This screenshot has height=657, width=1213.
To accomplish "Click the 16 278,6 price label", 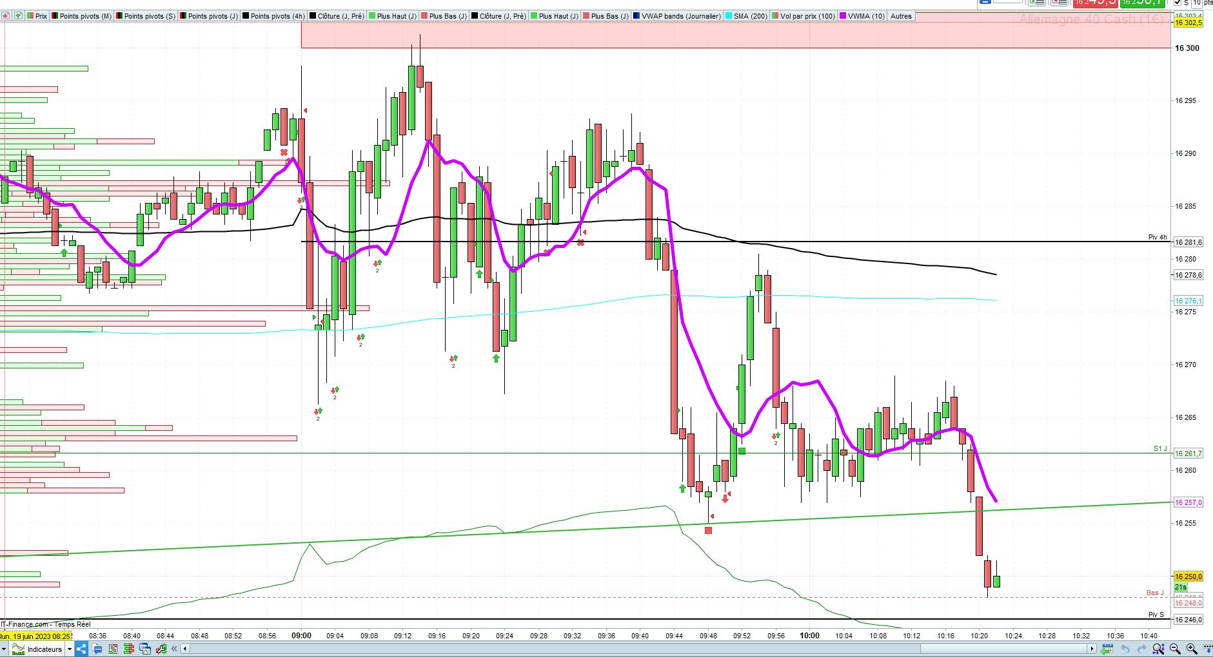I will (1188, 275).
